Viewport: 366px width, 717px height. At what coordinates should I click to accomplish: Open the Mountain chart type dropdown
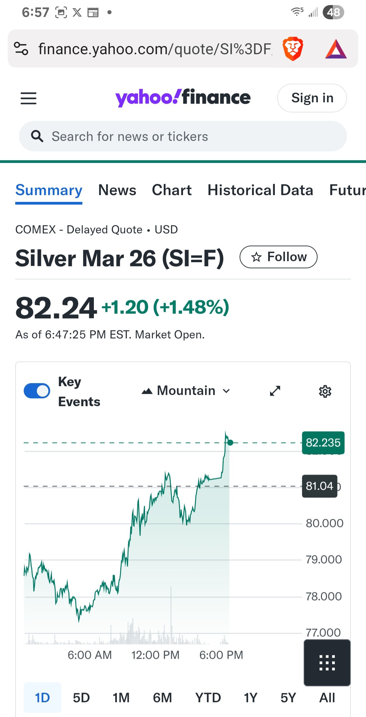click(x=186, y=391)
